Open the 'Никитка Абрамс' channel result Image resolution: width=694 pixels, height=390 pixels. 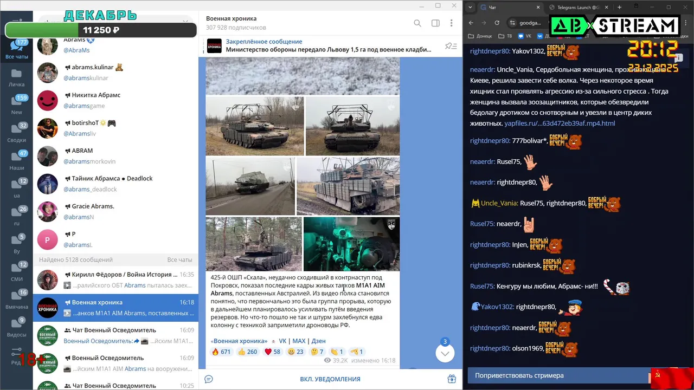(x=115, y=100)
